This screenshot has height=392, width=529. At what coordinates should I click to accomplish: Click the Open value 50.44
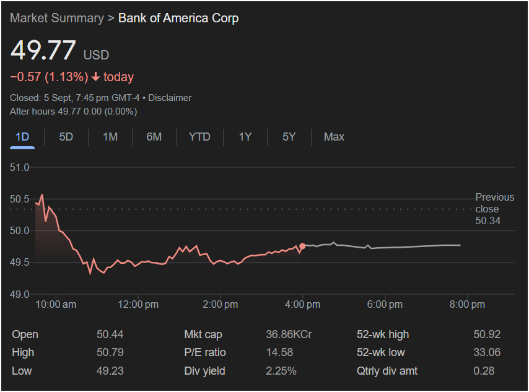(110, 334)
